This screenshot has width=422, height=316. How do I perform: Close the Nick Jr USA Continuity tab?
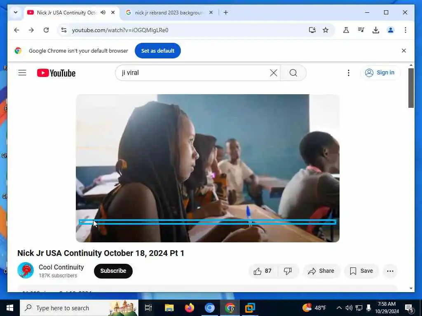[113, 12]
